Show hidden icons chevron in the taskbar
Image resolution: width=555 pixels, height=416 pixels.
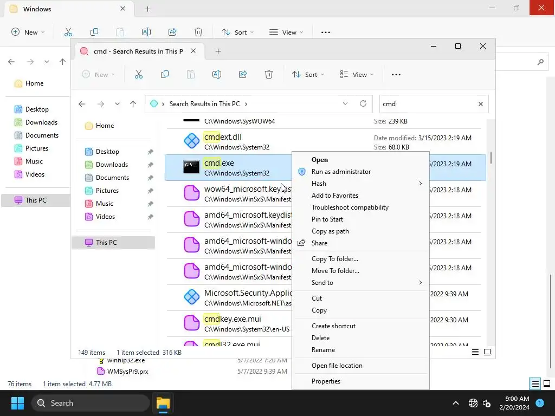pyautogui.click(x=456, y=403)
